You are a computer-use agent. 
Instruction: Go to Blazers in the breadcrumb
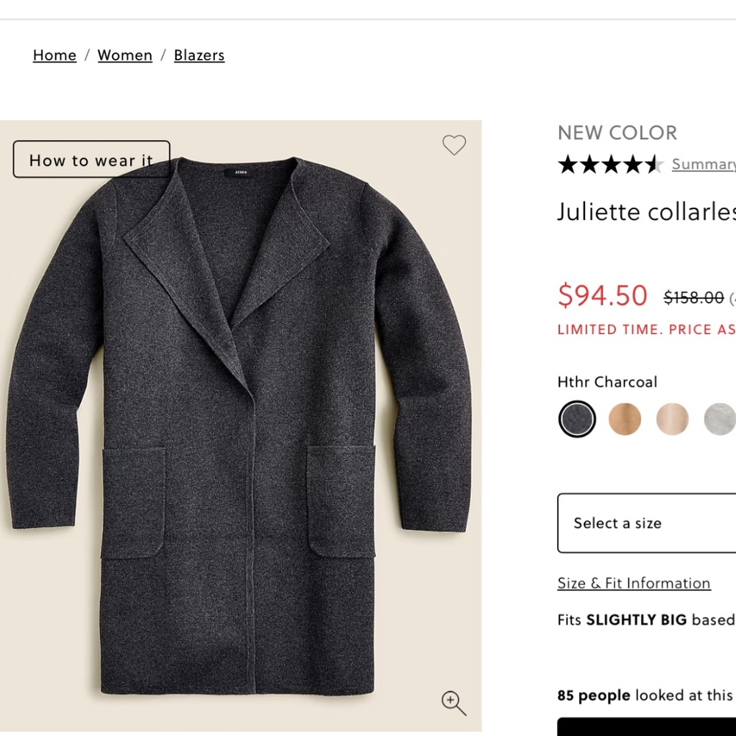[x=199, y=54]
